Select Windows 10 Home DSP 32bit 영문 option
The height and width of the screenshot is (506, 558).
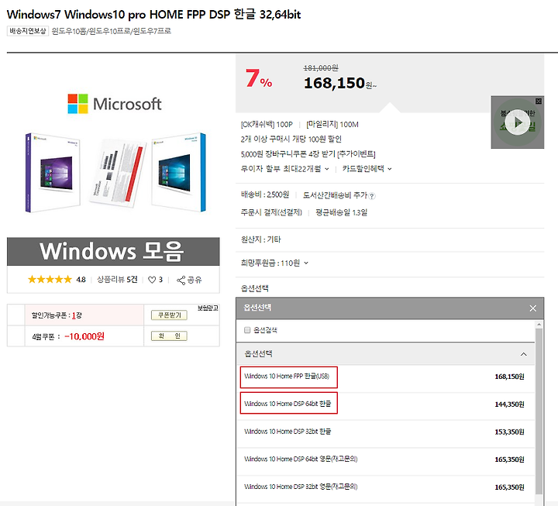point(386,487)
